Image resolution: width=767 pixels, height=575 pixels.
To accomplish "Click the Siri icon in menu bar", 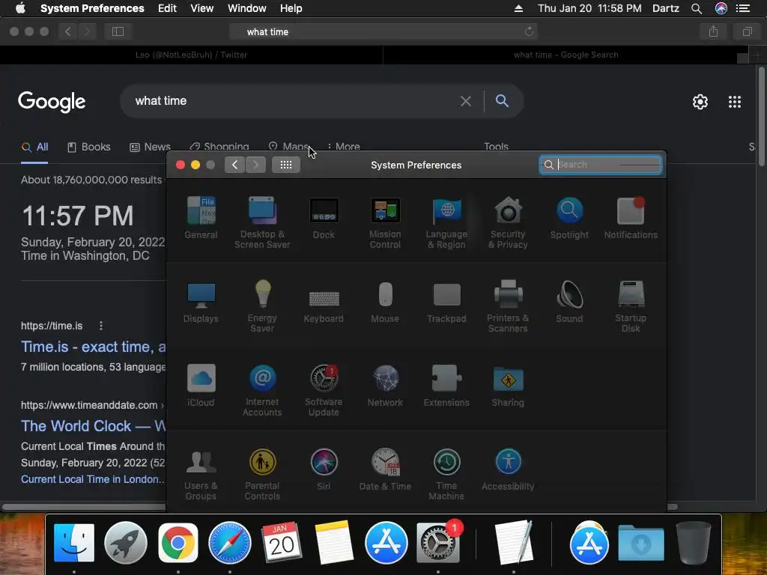I will click(721, 8).
